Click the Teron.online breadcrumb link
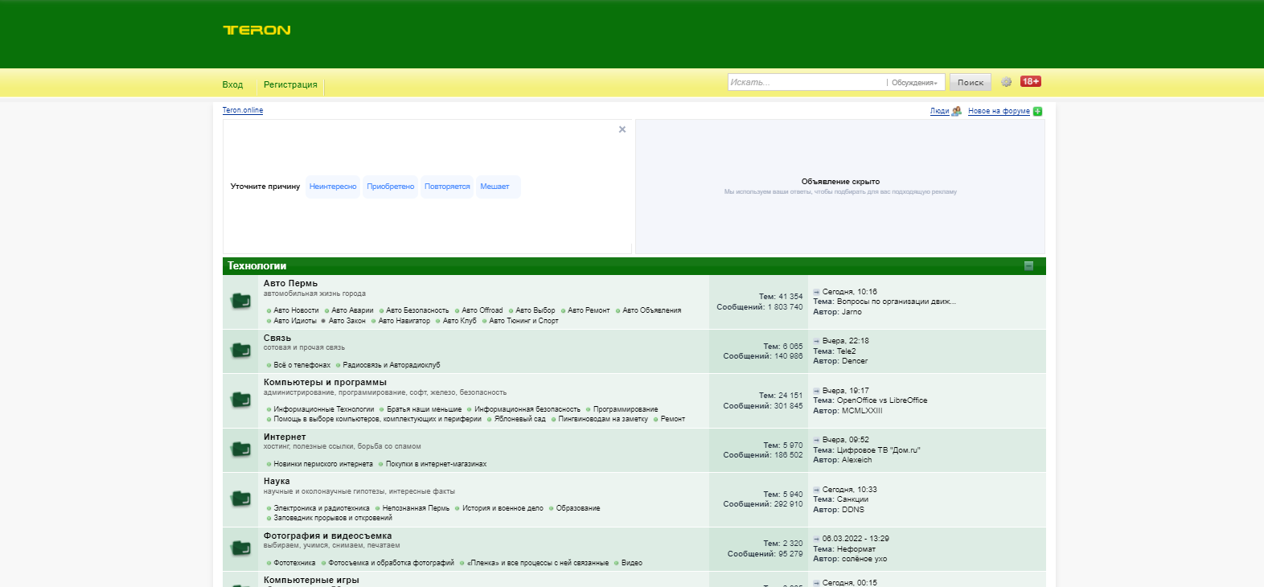Image resolution: width=1264 pixels, height=587 pixels. coord(243,110)
